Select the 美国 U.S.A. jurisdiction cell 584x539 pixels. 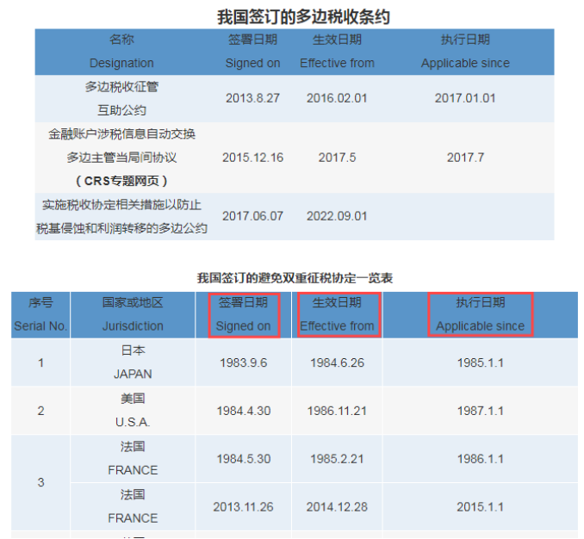[x=133, y=410]
